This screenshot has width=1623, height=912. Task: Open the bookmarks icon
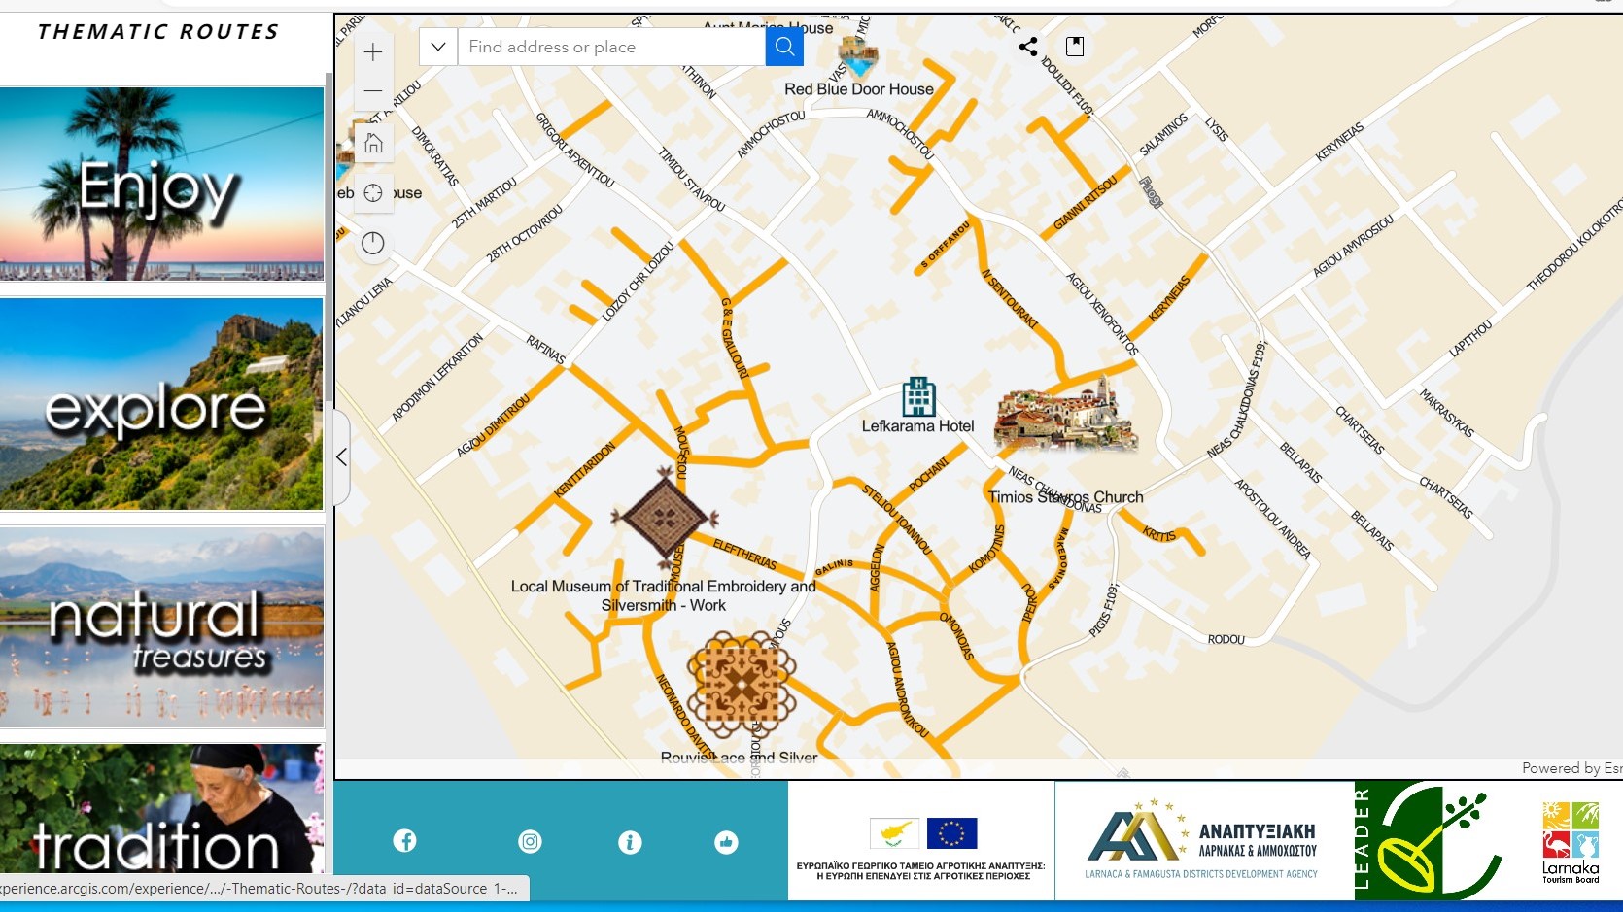tap(1074, 46)
